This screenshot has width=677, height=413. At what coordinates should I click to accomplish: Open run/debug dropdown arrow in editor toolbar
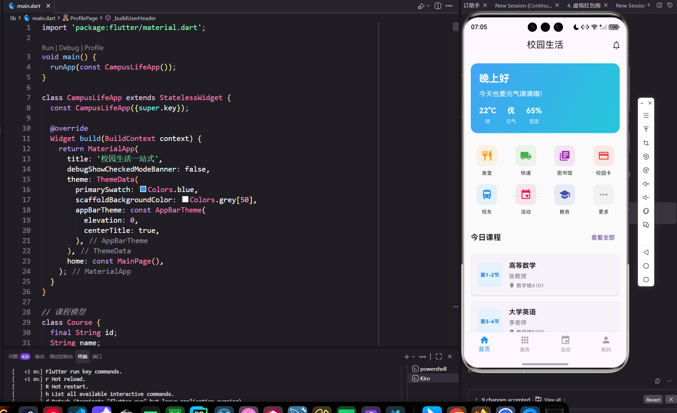click(428, 6)
